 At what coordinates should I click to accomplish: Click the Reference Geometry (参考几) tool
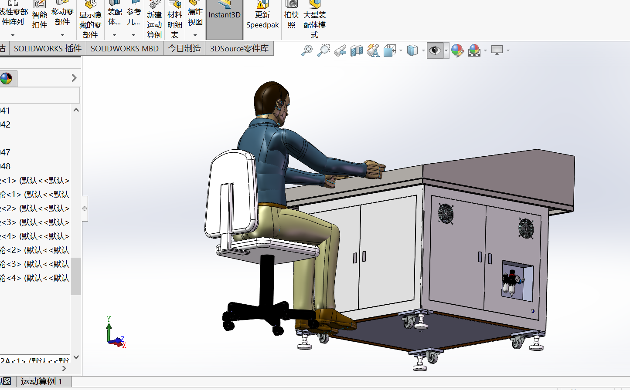tap(134, 13)
